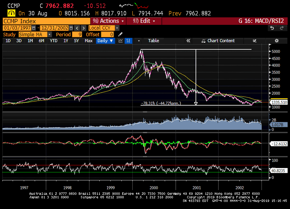Click the red closing price 7962.882
Viewport: 290px width, 209px height.
(x=59, y=6)
